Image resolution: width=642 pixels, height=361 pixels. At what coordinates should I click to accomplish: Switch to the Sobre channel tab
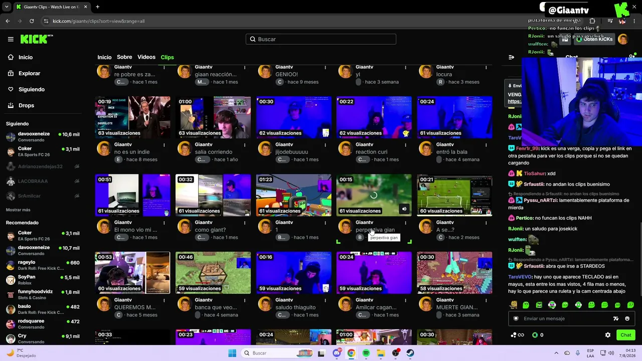tap(124, 57)
